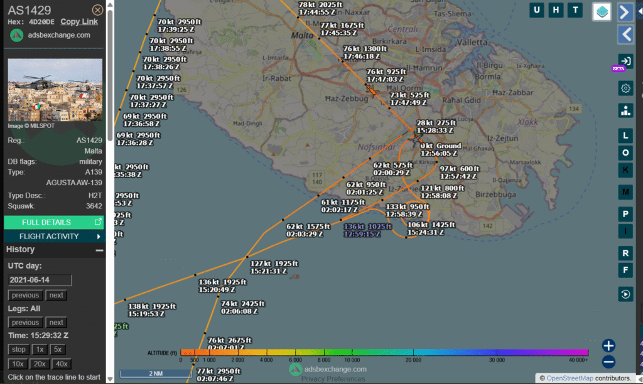Expand sidebar with right chevron button
Screen dimensions: 643x384
pos(625,12)
